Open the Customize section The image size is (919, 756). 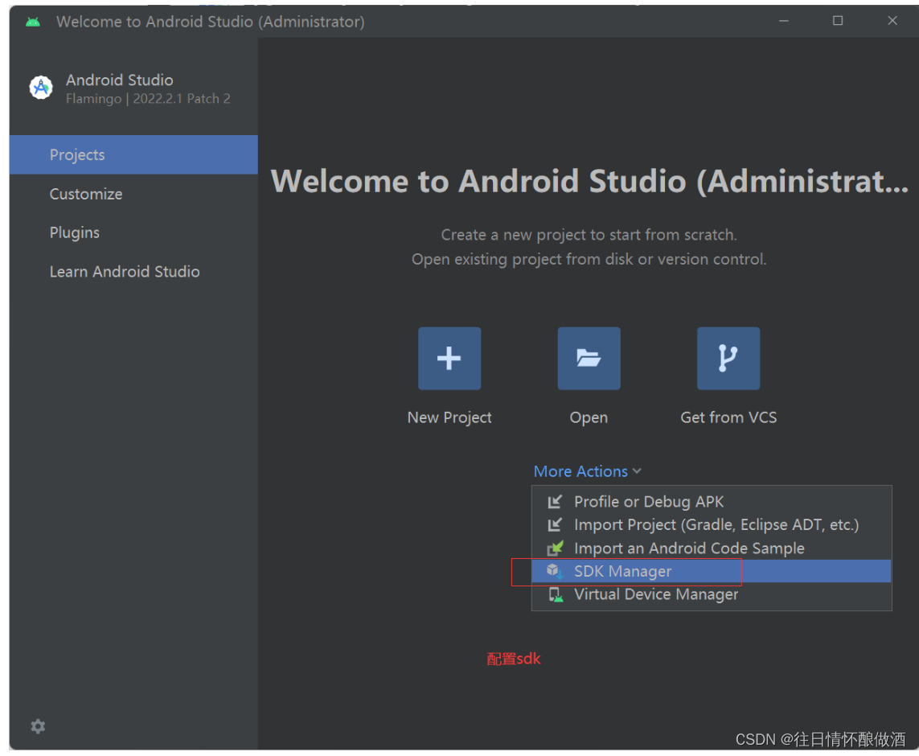tap(133, 194)
